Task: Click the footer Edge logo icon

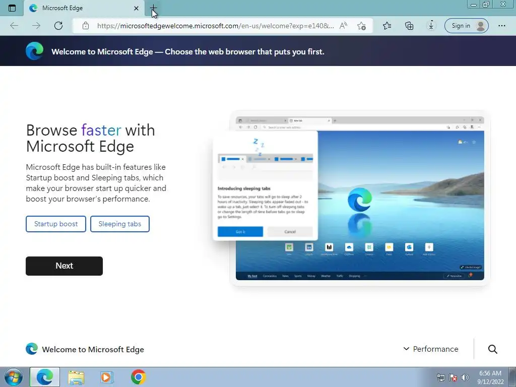Action: pos(32,349)
